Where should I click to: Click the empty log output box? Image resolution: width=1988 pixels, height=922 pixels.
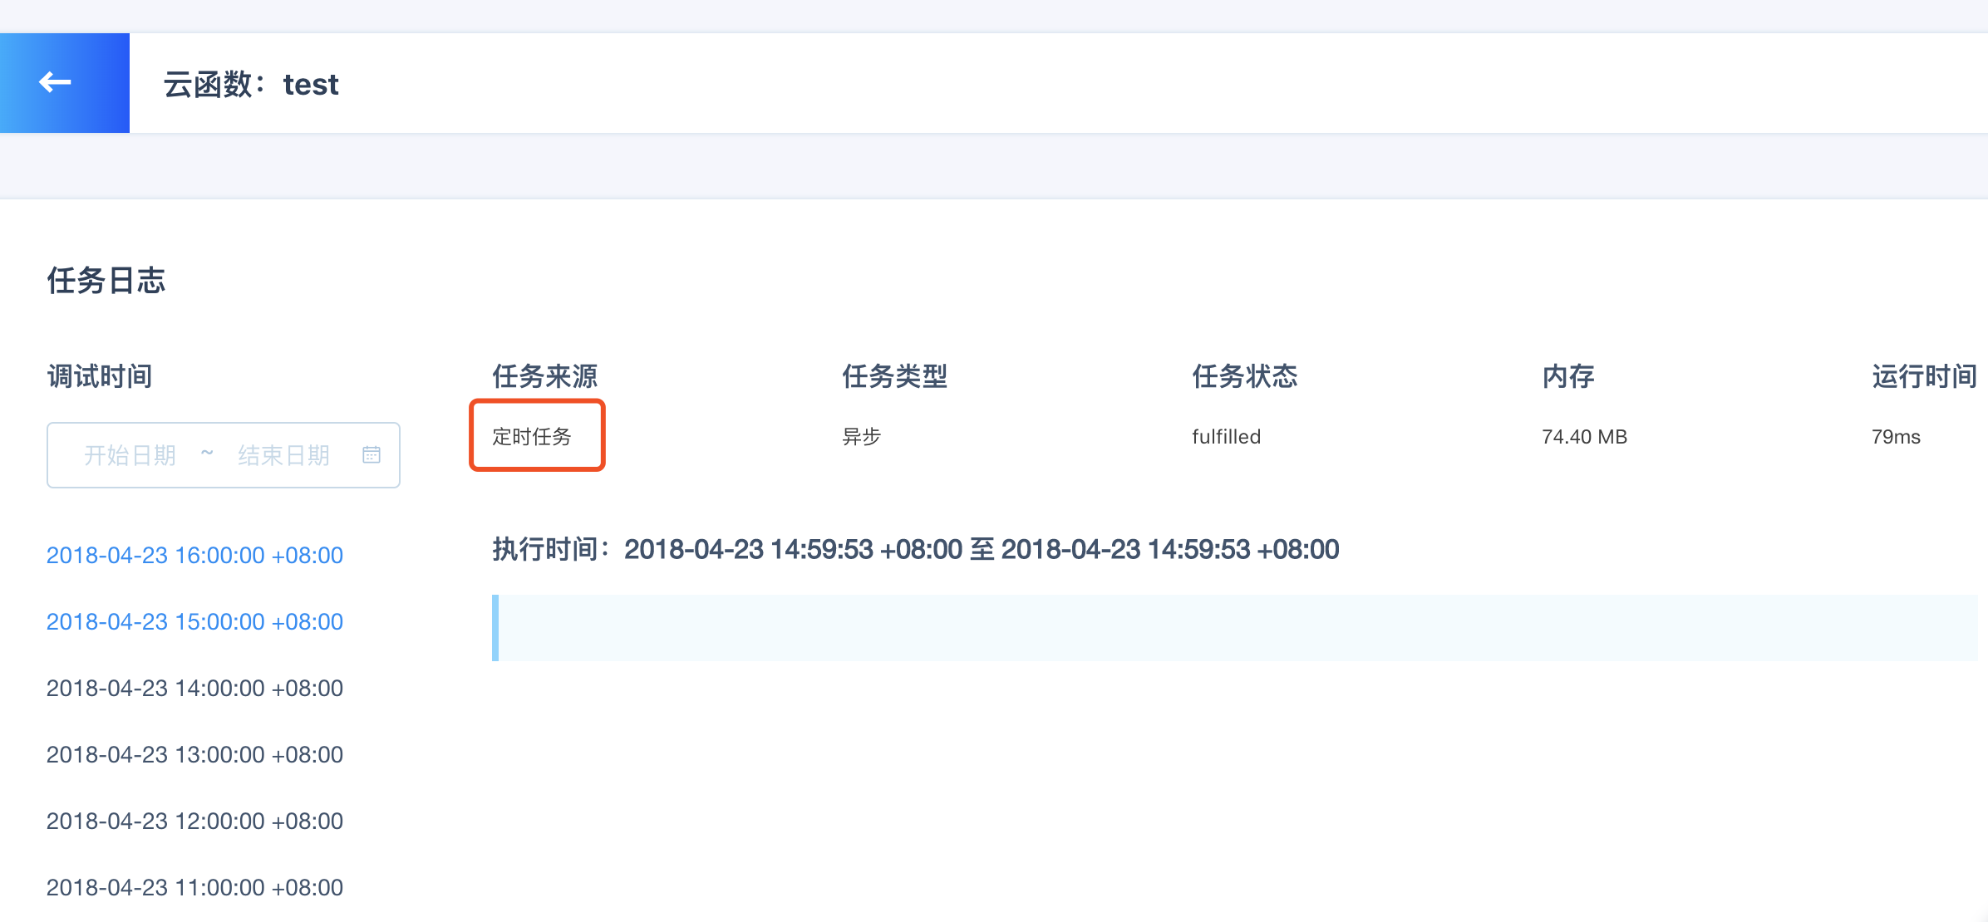click(x=1235, y=628)
